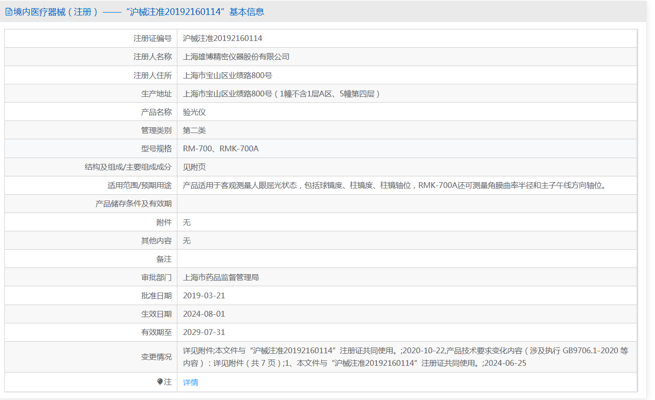The width and height of the screenshot is (655, 400).
Task: Select 无 in the 附件 row
Action: point(187,222)
